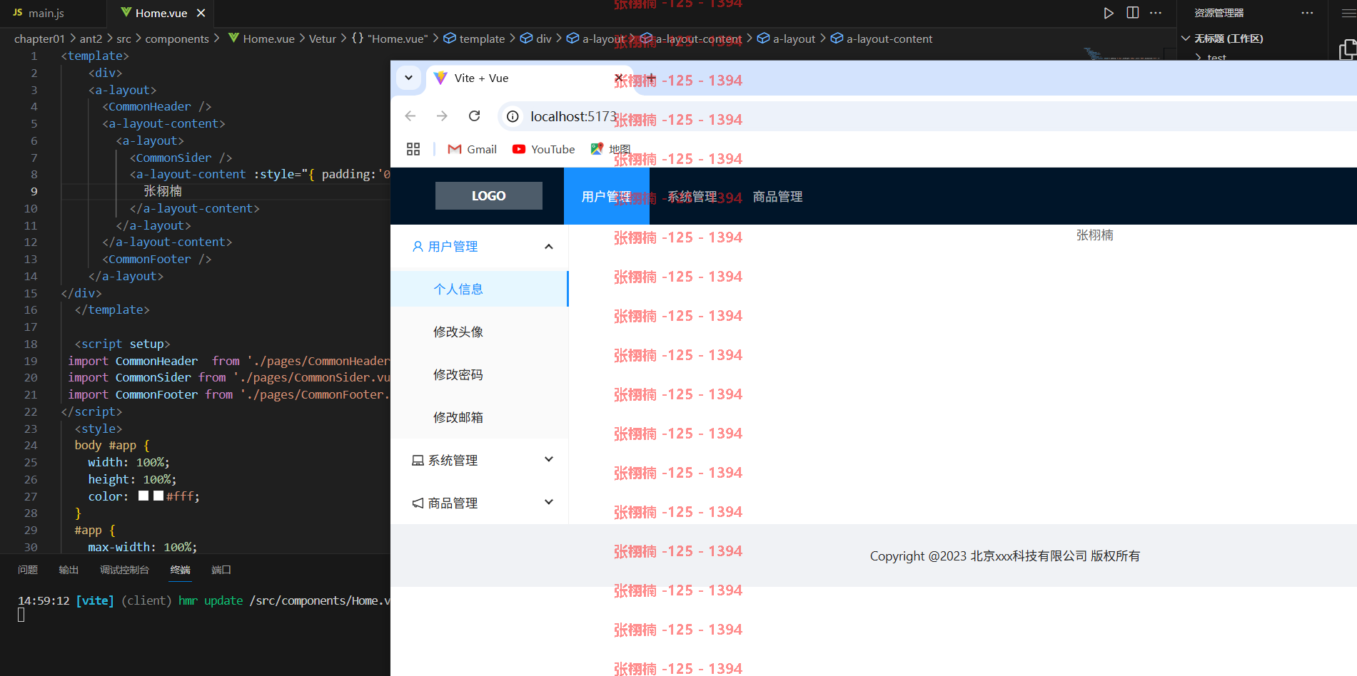Screen dimensions: 1357x676
Task: Click the notification icon beside 商品管理
Action: (418, 503)
